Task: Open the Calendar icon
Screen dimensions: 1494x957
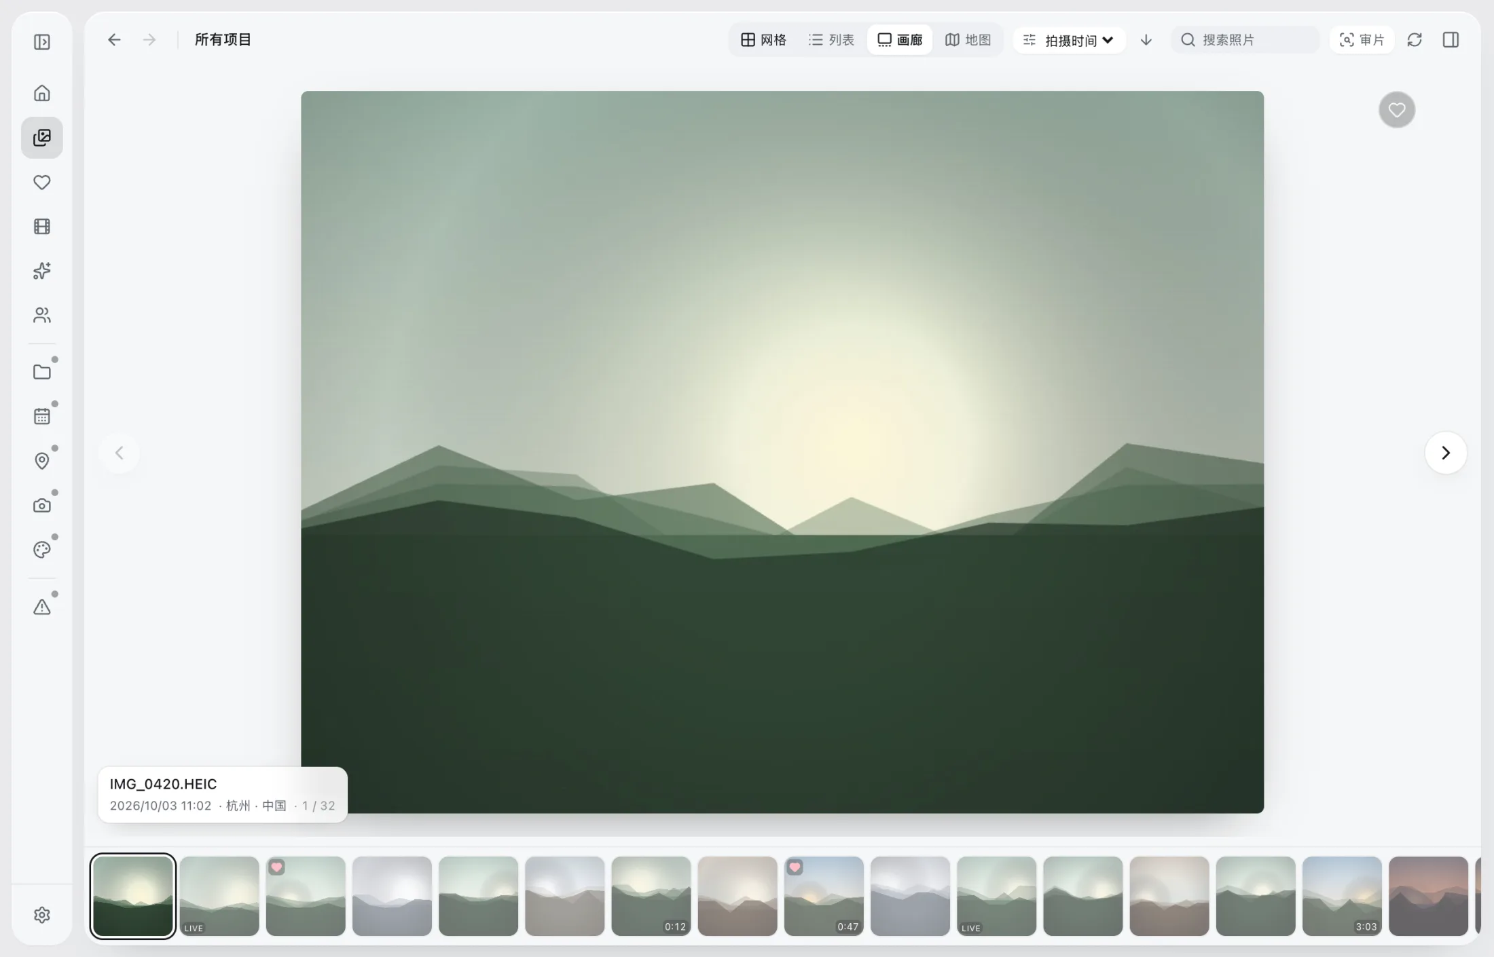Action: (x=41, y=416)
